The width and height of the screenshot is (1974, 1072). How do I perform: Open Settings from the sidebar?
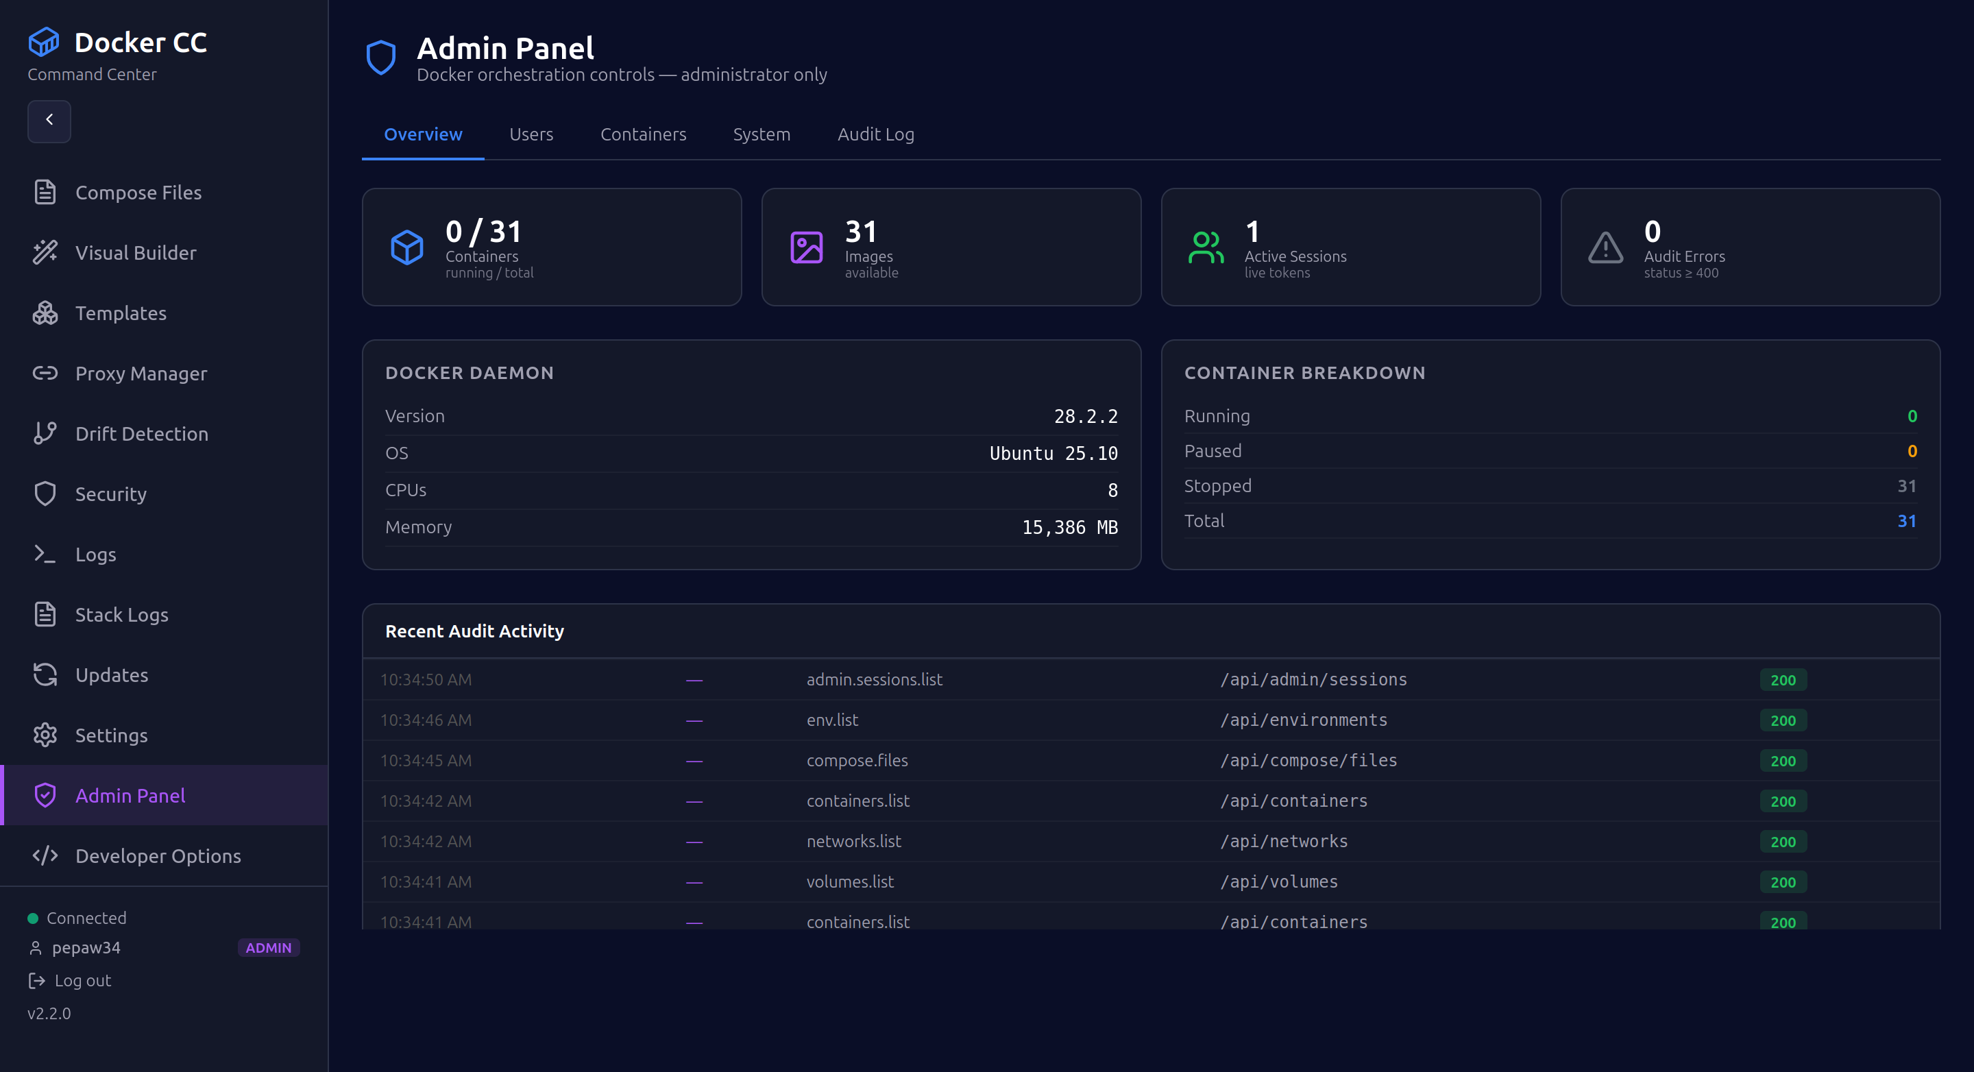(x=111, y=735)
